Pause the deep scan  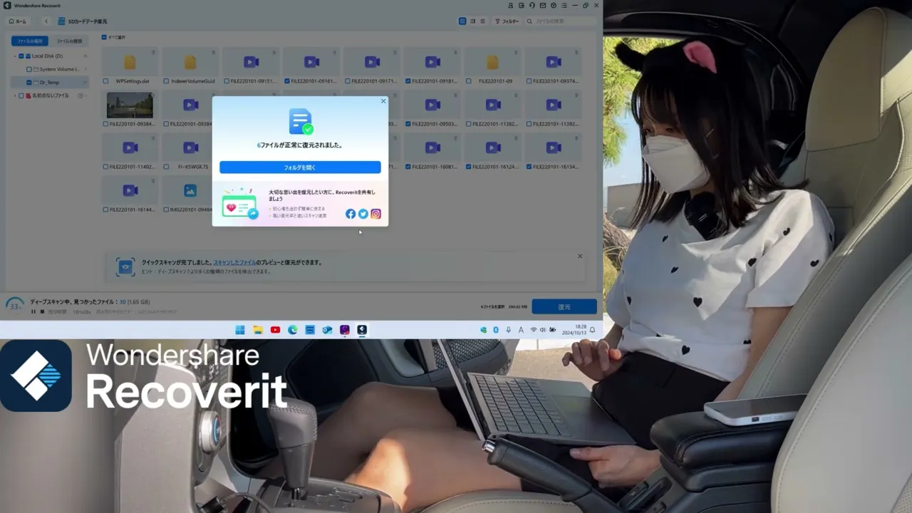[33, 311]
